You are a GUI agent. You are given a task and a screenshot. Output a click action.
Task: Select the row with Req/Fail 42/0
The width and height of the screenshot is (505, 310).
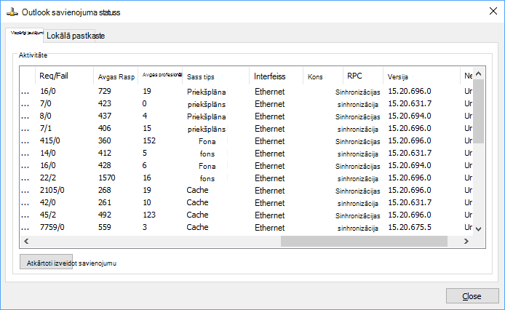click(x=247, y=202)
